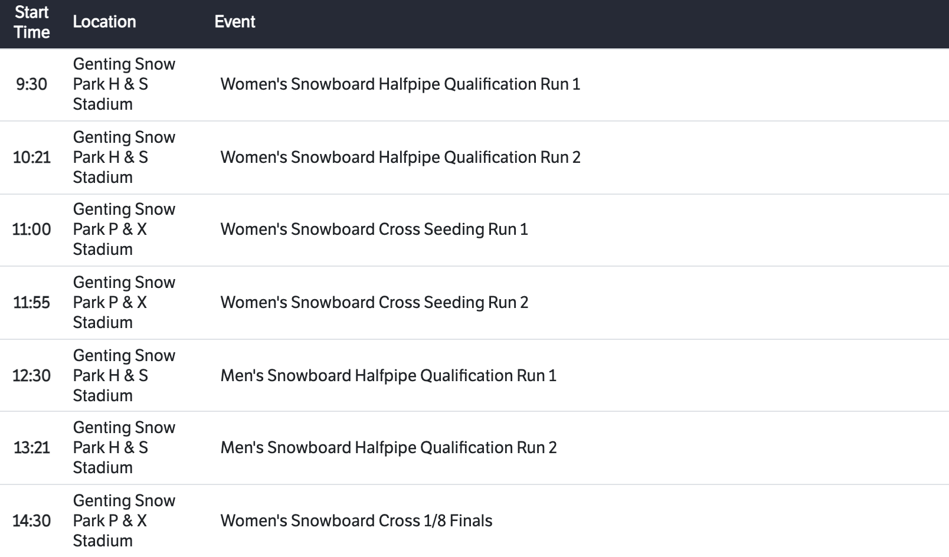
Task: Select the 9:30 start time cell
Action: pyautogui.click(x=32, y=84)
